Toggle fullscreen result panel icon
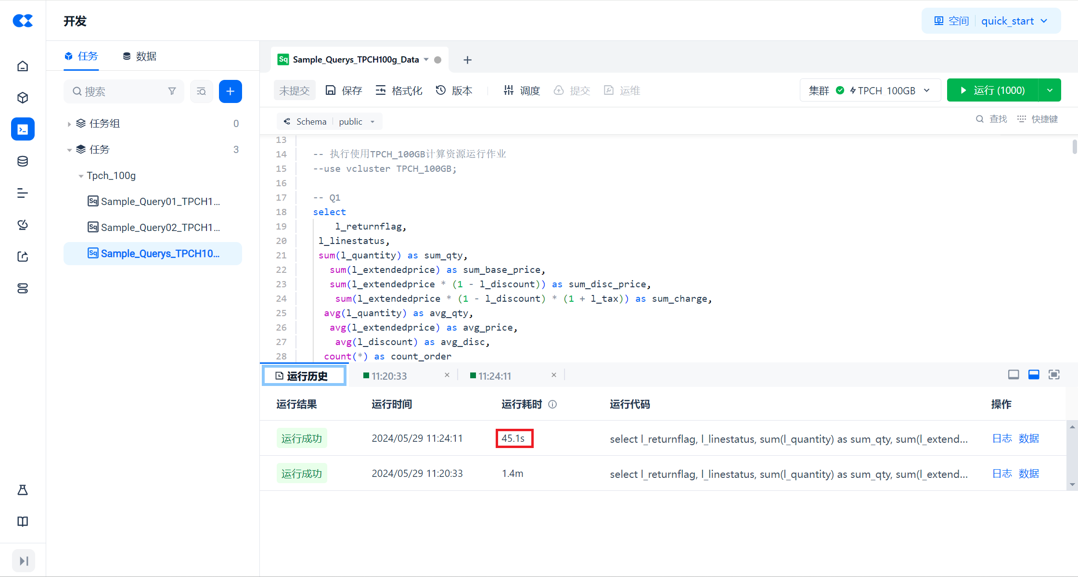The height and width of the screenshot is (577, 1078). tap(1054, 375)
